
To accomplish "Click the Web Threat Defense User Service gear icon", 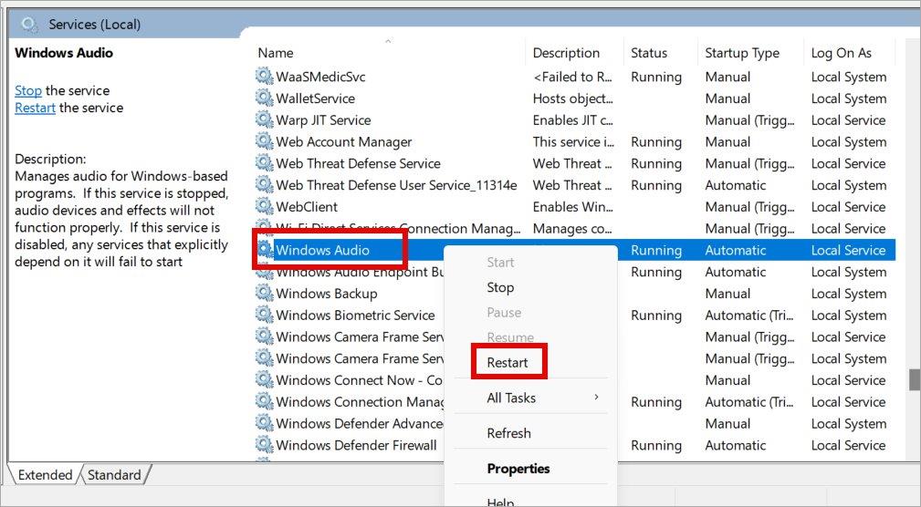I will pos(265,185).
